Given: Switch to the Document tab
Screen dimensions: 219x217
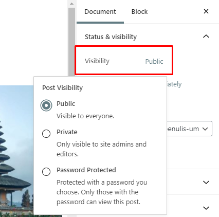Looking at the screenshot, I should (x=100, y=12).
